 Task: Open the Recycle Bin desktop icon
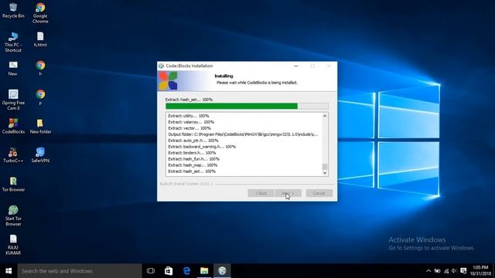[x=13, y=10]
